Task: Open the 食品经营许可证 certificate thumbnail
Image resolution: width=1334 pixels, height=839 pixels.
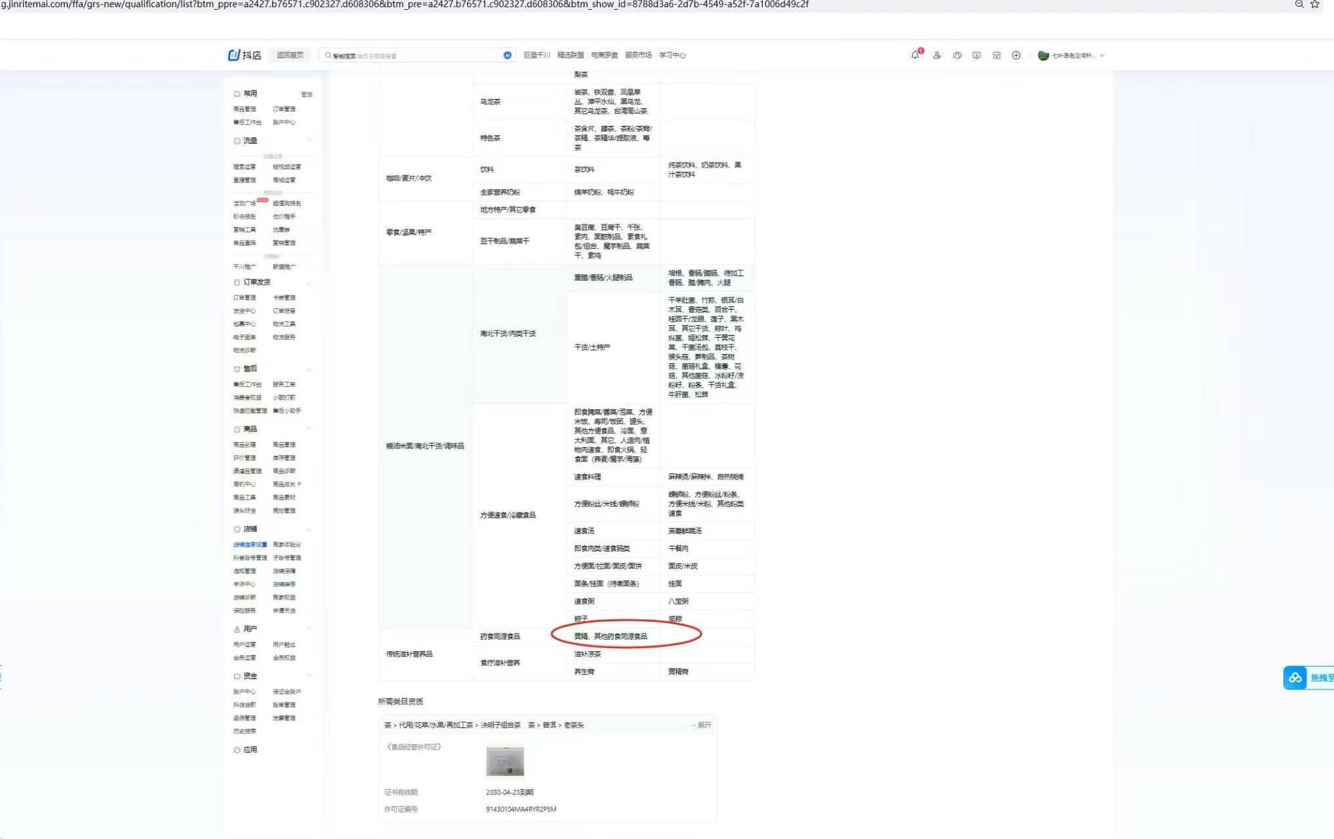Action: 504,761
